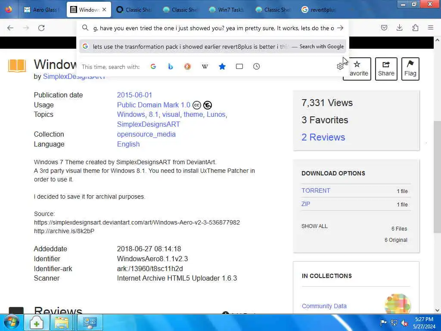Click the page vertical scrollbar thumb
Image resolution: width=441 pixels, height=331 pixels.
pos(437,177)
